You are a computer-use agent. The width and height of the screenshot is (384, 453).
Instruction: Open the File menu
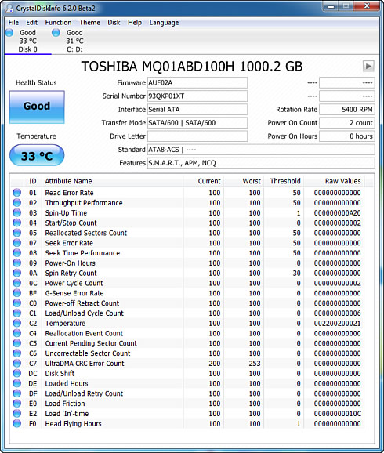[13, 23]
